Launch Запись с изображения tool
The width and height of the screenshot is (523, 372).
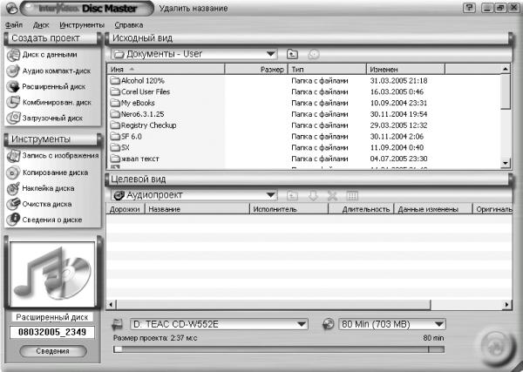click(x=54, y=156)
